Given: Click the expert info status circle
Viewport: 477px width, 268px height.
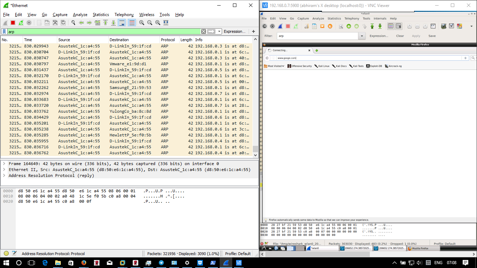Looking at the screenshot, I should [6, 254].
